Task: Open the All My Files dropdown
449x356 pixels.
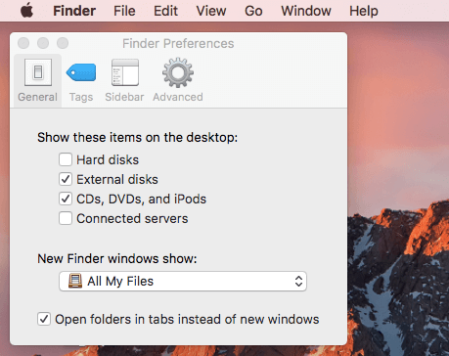Action: pos(183,281)
